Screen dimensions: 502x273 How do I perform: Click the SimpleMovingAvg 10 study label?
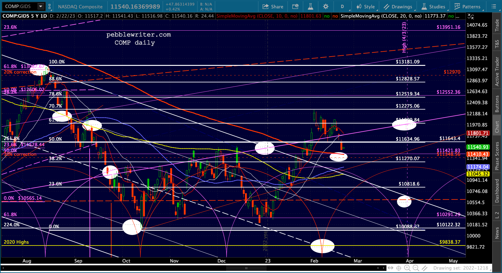pyautogui.click(x=257, y=16)
